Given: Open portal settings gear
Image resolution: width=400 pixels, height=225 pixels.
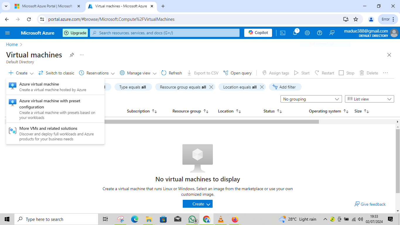Looking at the screenshot, I should pyautogui.click(x=307, y=33).
